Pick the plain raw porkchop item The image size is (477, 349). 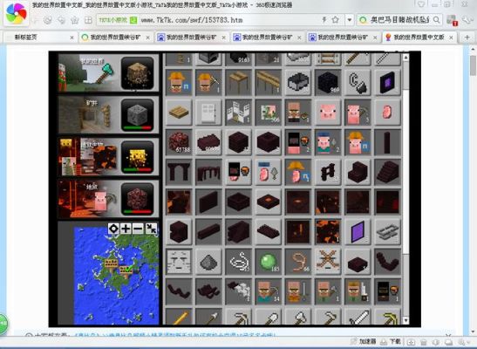[387, 113]
